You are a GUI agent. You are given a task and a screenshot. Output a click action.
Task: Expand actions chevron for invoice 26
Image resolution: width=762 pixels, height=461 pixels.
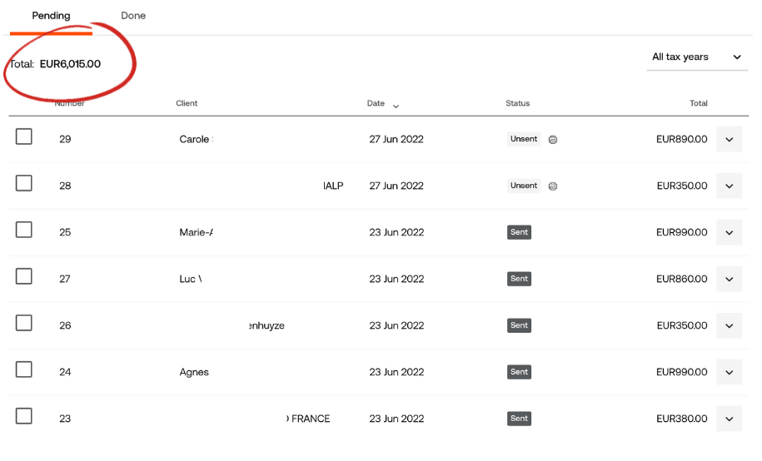coord(729,325)
